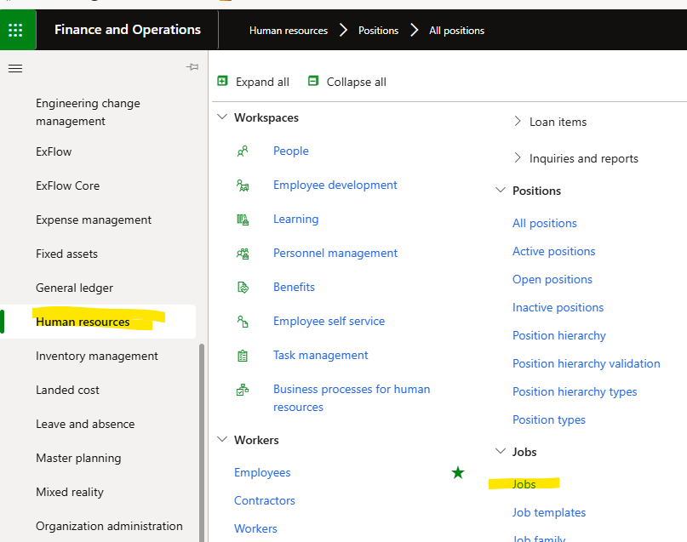The height and width of the screenshot is (542, 687).
Task: Open the Fixed assets module
Action: 66,254
